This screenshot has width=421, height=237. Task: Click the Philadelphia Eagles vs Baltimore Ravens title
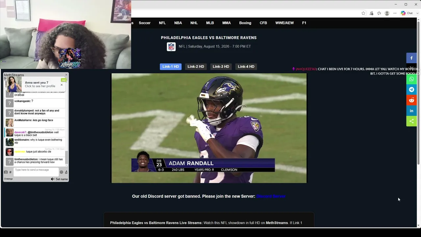point(209,38)
